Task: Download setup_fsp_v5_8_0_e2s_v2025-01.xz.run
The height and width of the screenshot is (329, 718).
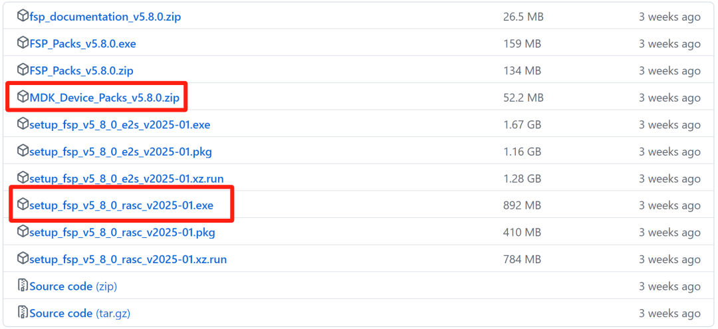Action: click(x=126, y=179)
